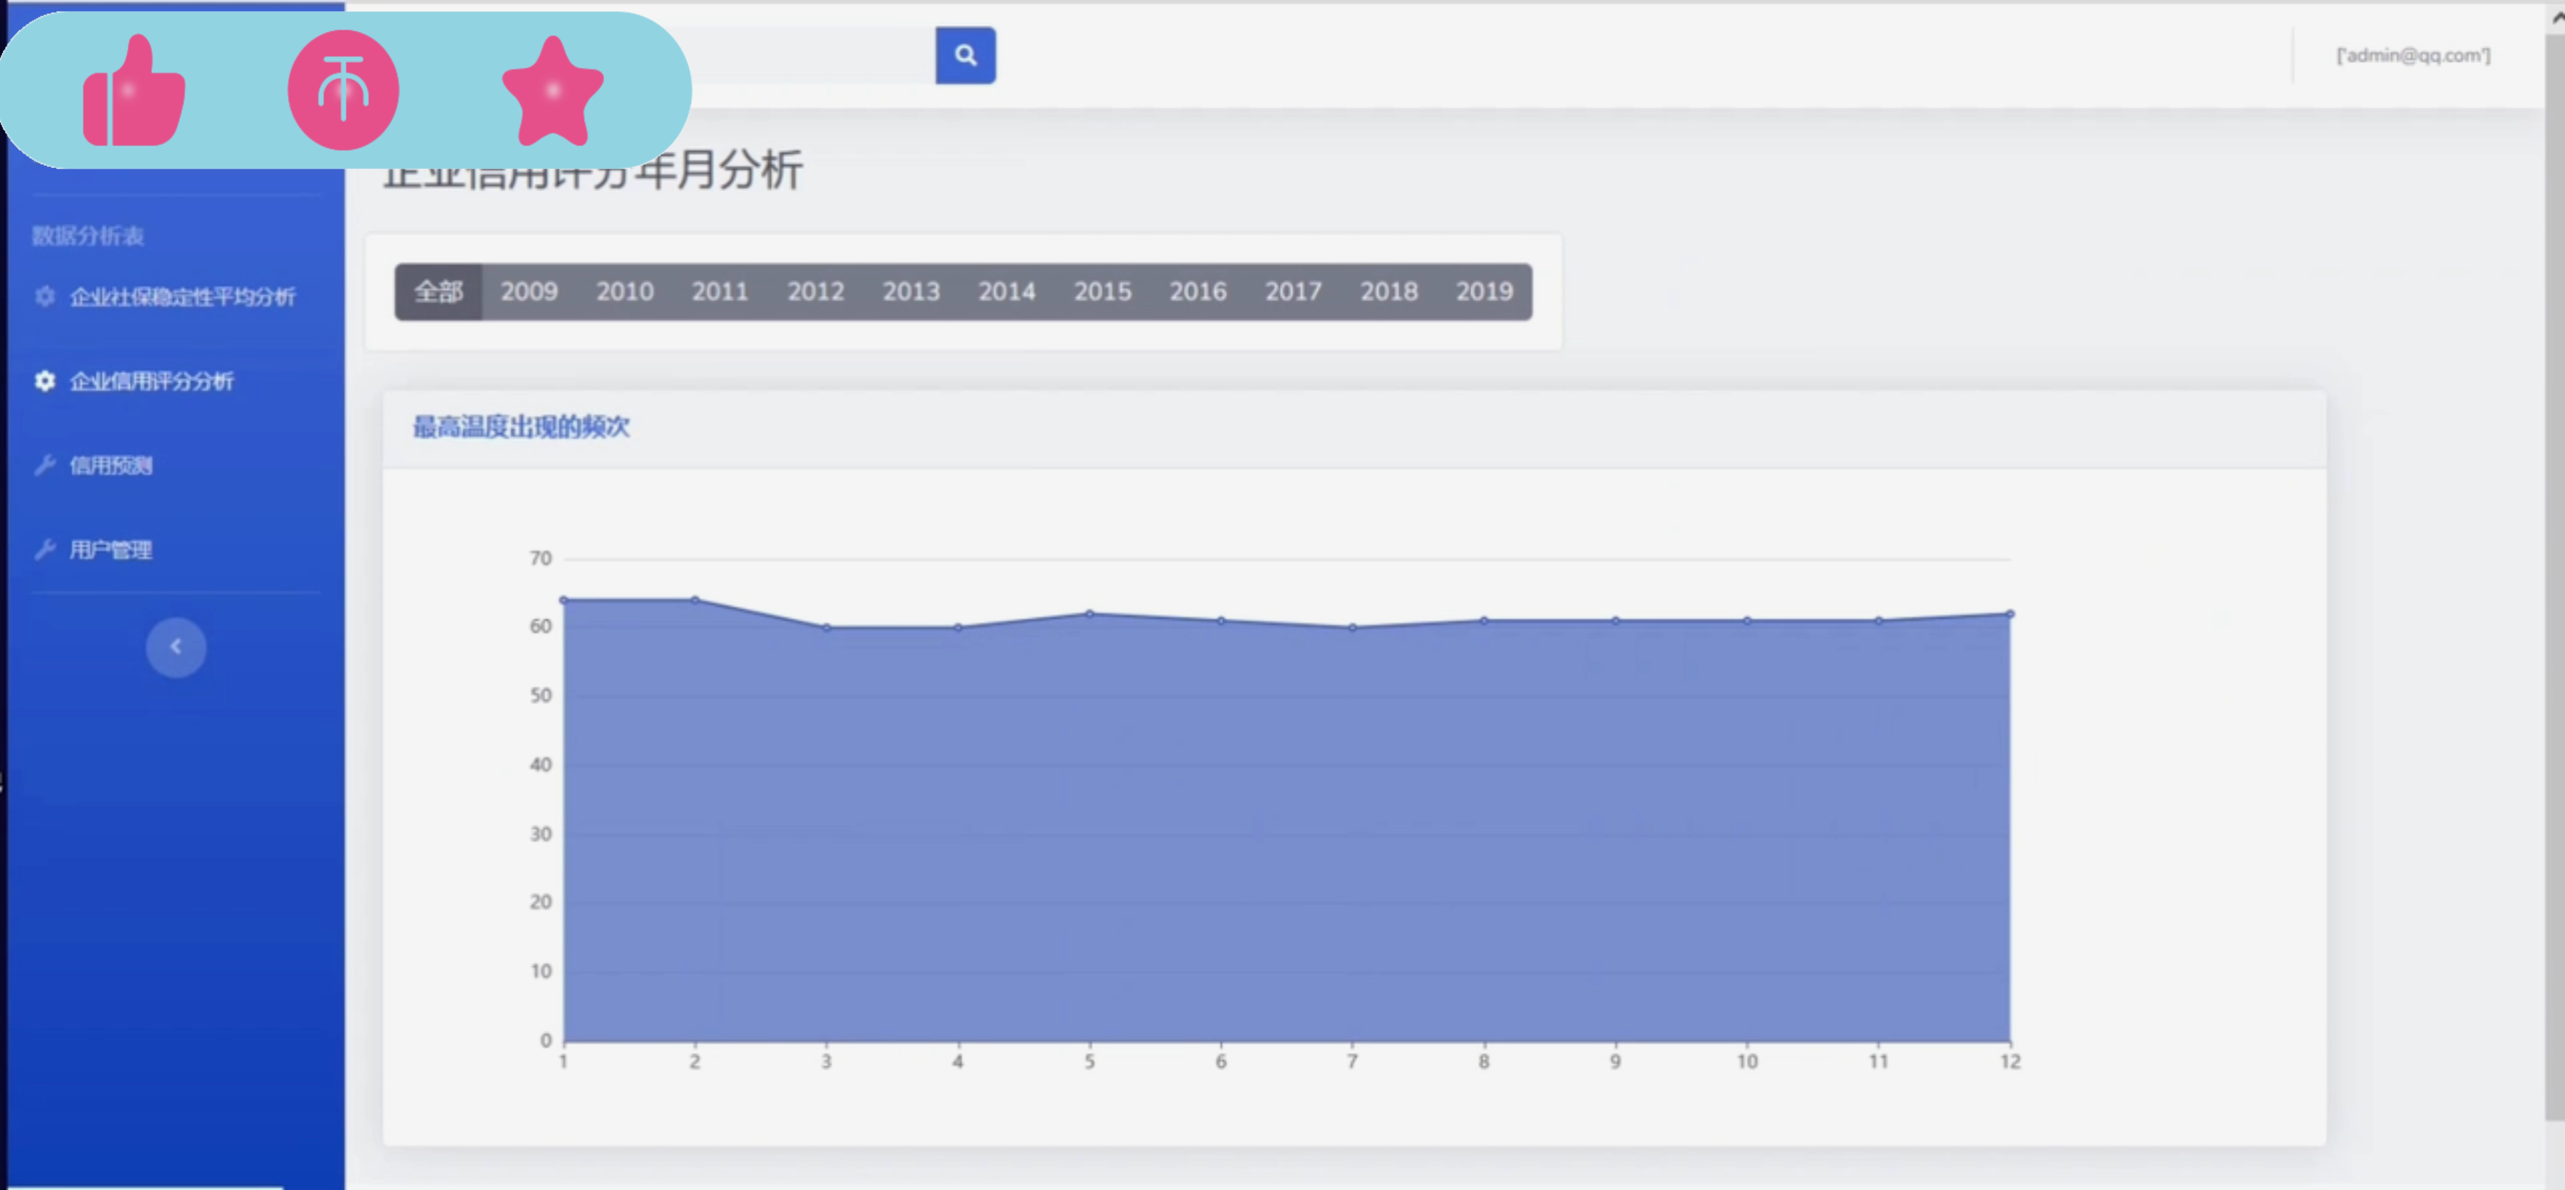2565x1190 pixels.
Task: Switch to the 2012 year filter
Action: pos(815,291)
